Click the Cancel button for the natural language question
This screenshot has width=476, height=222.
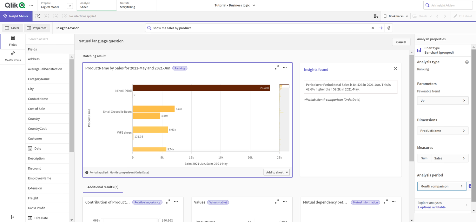pyautogui.click(x=401, y=42)
